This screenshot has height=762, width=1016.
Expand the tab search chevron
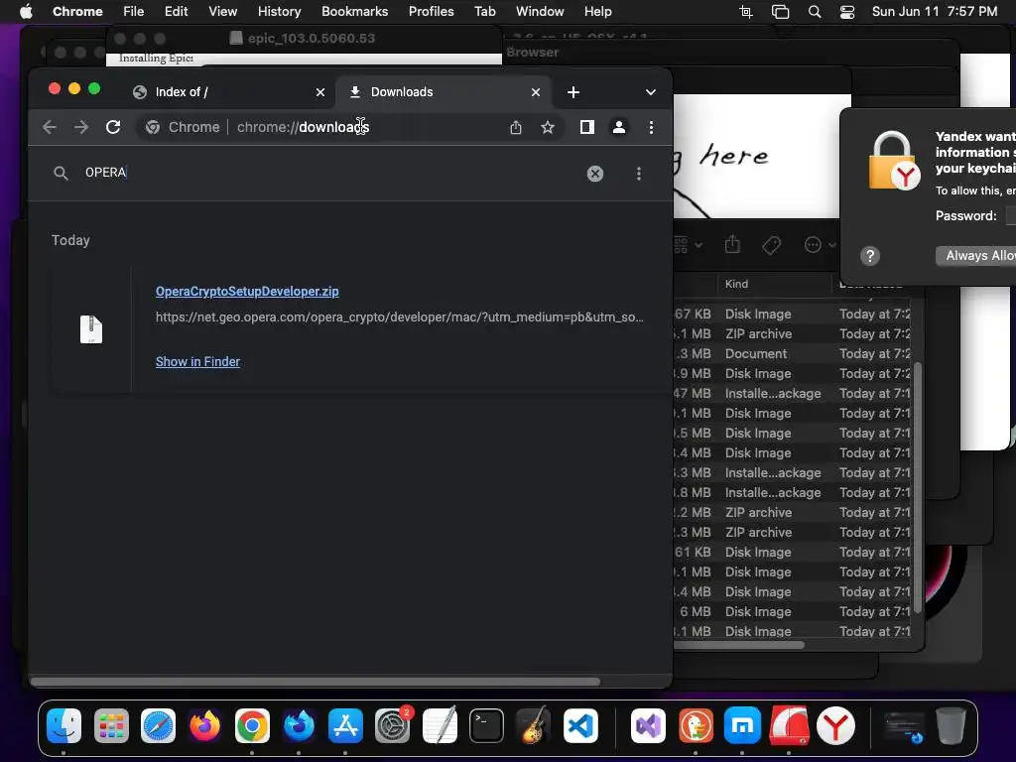click(x=651, y=92)
